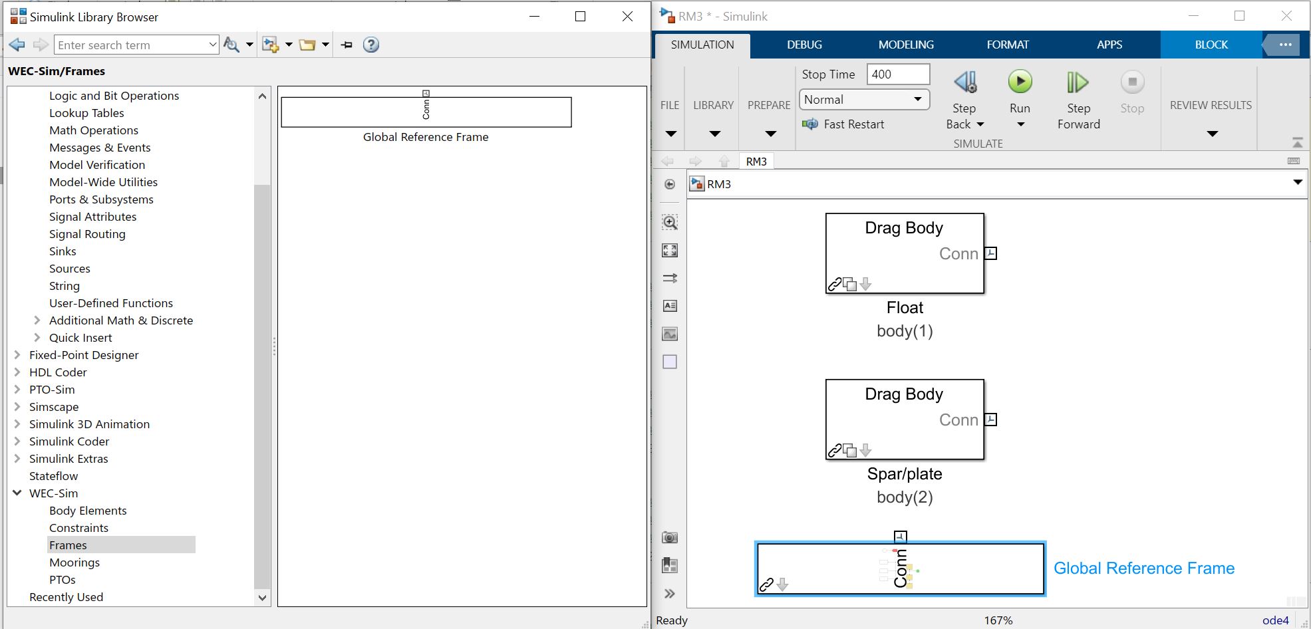Expand Quick Insert node

coord(37,338)
